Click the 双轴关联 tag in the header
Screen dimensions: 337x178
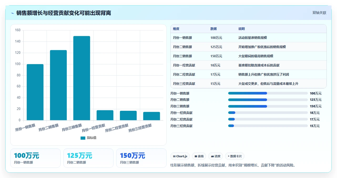319,13
